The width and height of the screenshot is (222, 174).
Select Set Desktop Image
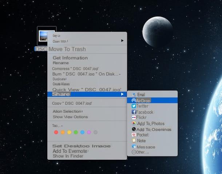[82, 146]
